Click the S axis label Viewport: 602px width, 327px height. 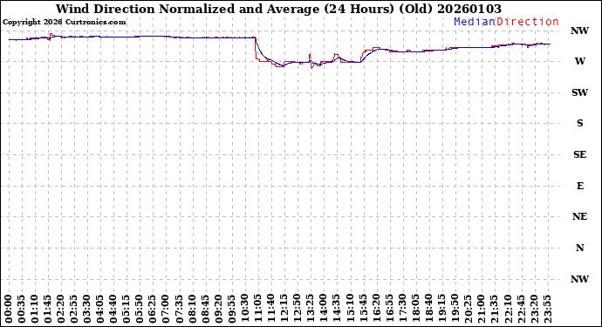tap(579, 123)
